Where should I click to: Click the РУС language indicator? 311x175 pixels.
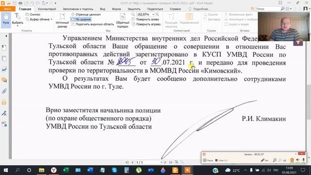(x=276, y=170)
